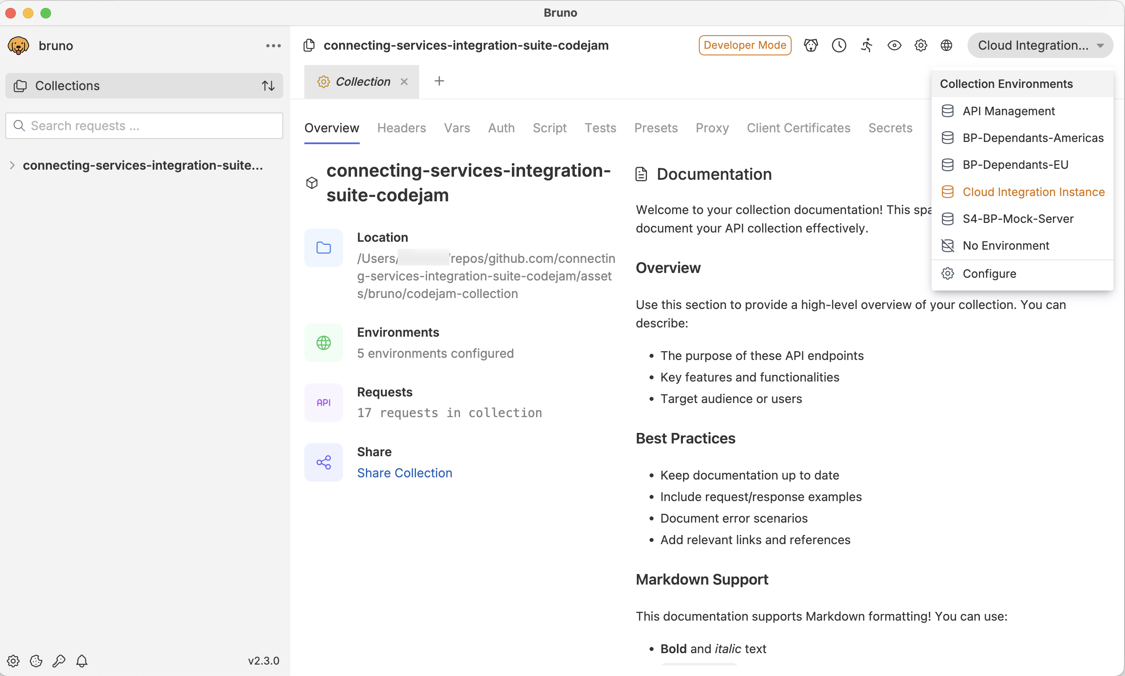Switch to the Proxy tab

click(712, 128)
